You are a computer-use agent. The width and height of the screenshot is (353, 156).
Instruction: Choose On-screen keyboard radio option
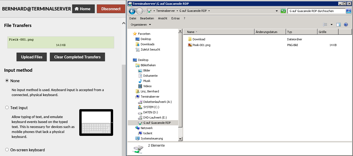click(x=7, y=150)
